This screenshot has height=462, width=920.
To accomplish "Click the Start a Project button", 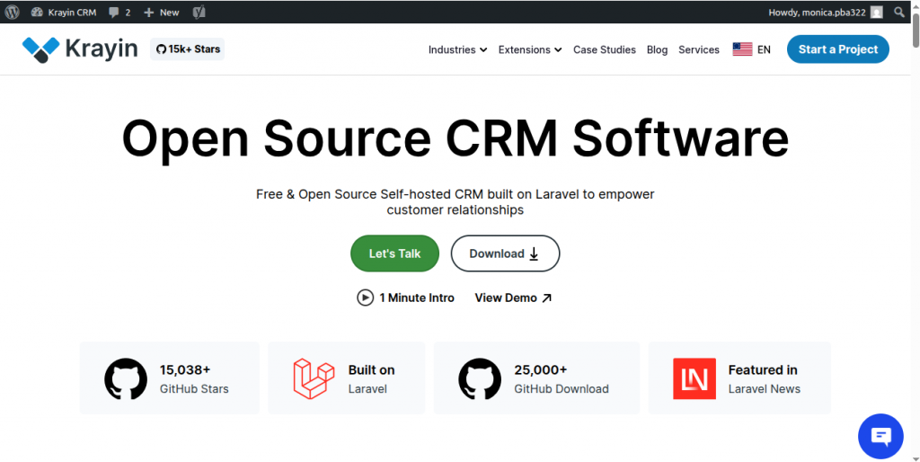I will pos(838,49).
